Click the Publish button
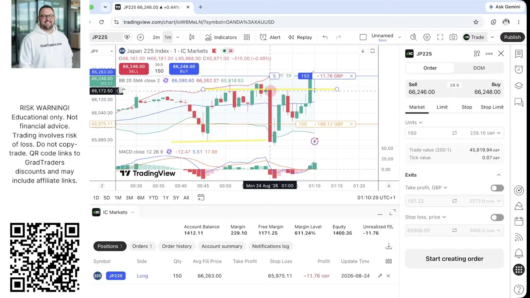This screenshot has height=298, width=530. [x=512, y=37]
